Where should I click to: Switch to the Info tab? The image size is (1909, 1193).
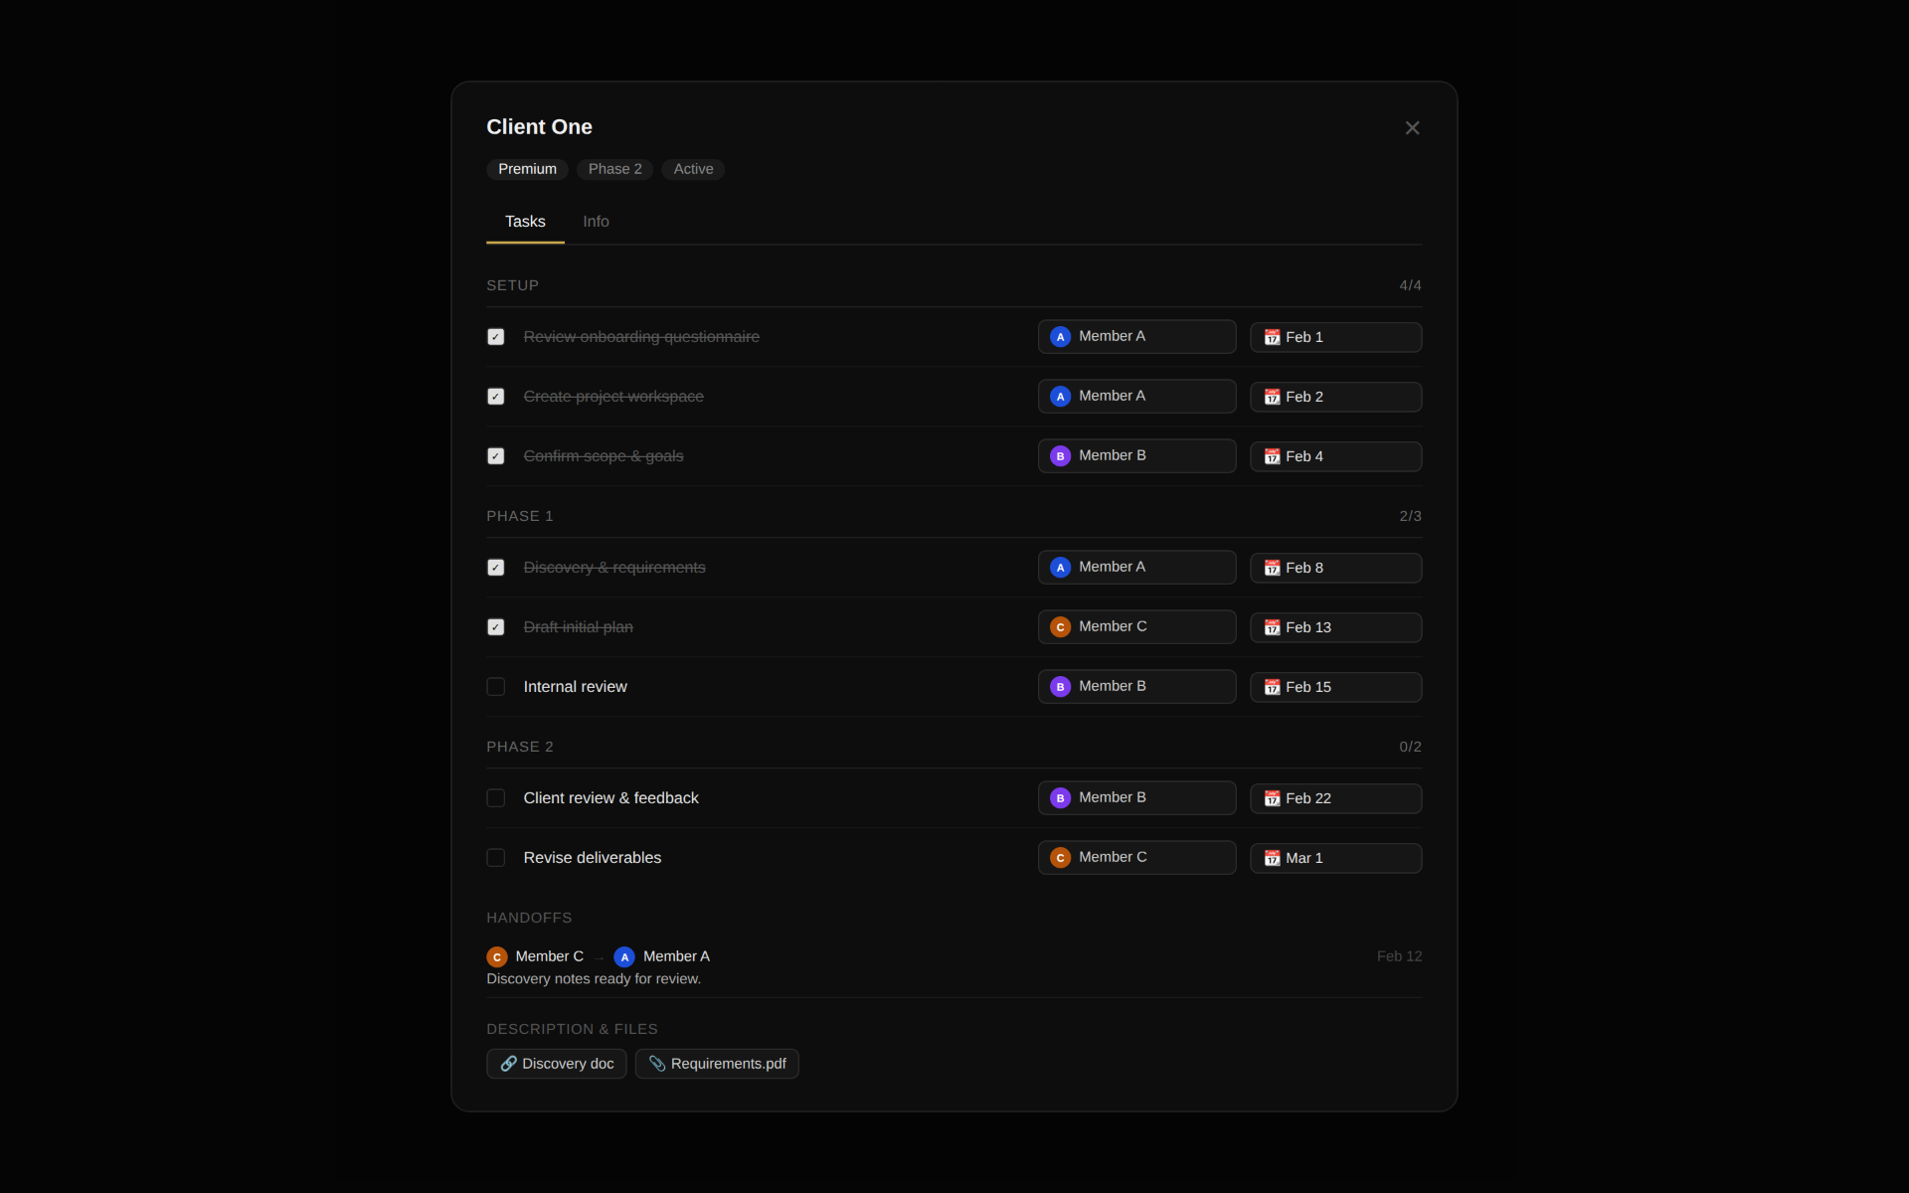596,222
